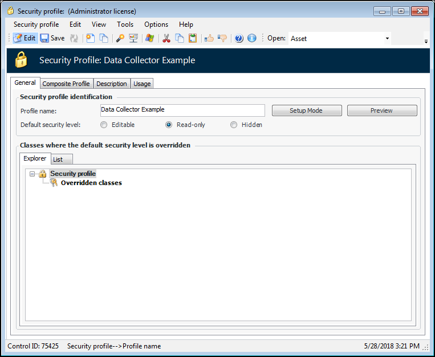Image resolution: width=435 pixels, height=357 pixels.
Task: Switch to the Composite Profile tab
Action: pos(66,84)
